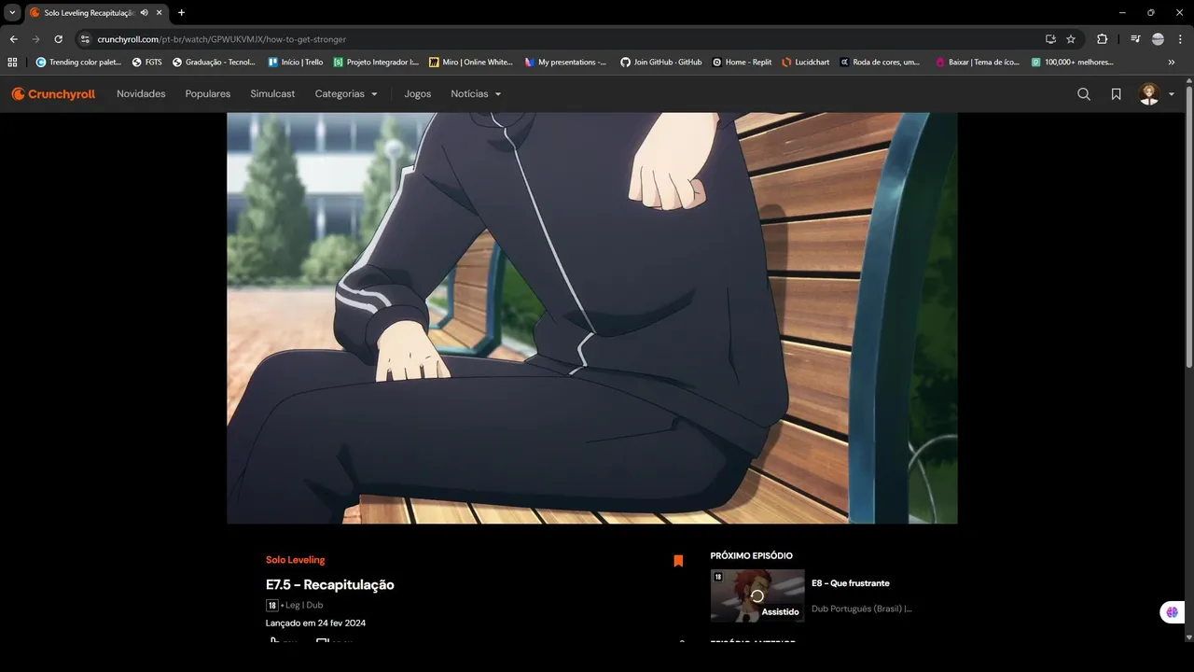Minimize the browser window
The width and height of the screenshot is (1194, 672).
(x=1122, y=13)
